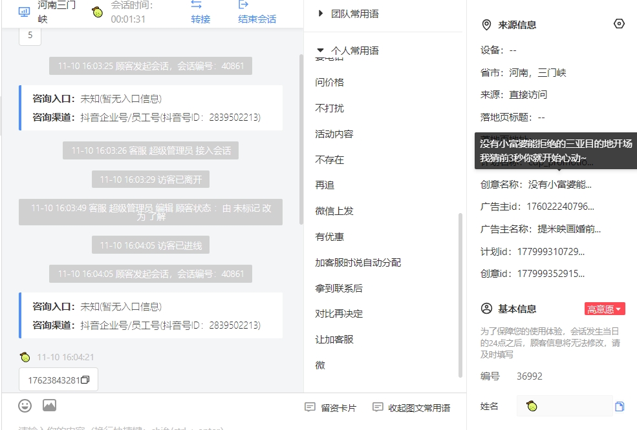The width and height of the screenshot is (637, 430).
Task: Click the 转接 transfer icon
Action: 196,5
